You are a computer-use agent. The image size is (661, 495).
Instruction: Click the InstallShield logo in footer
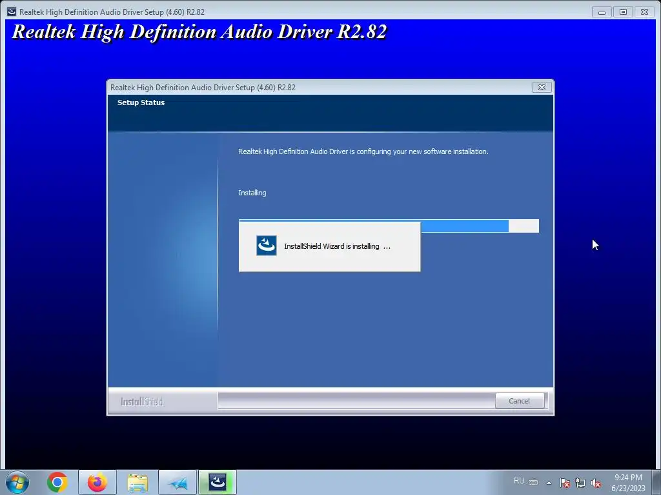(x=142, y=402)
